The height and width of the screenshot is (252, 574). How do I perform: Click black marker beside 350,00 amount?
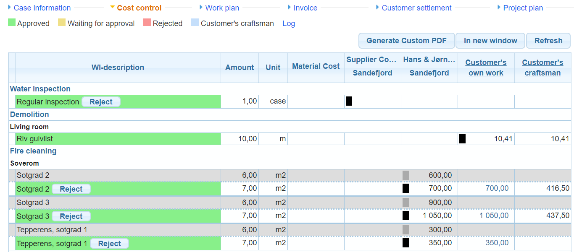[x=405, y=243]
